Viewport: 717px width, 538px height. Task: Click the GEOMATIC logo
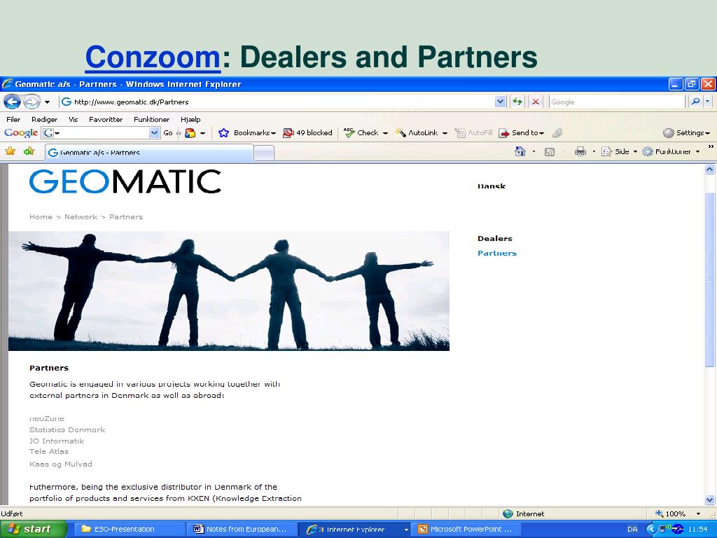click(x=125, y=181)
